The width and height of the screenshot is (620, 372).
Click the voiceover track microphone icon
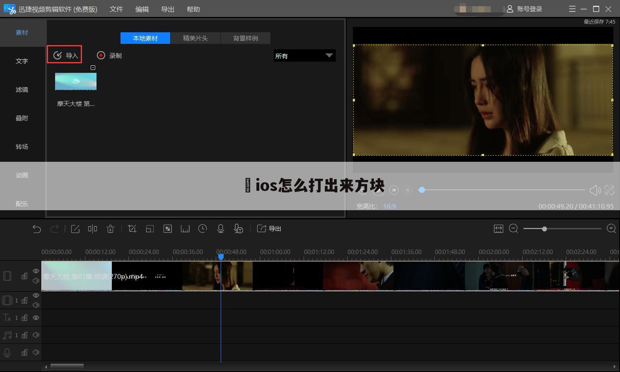(7, 353)
